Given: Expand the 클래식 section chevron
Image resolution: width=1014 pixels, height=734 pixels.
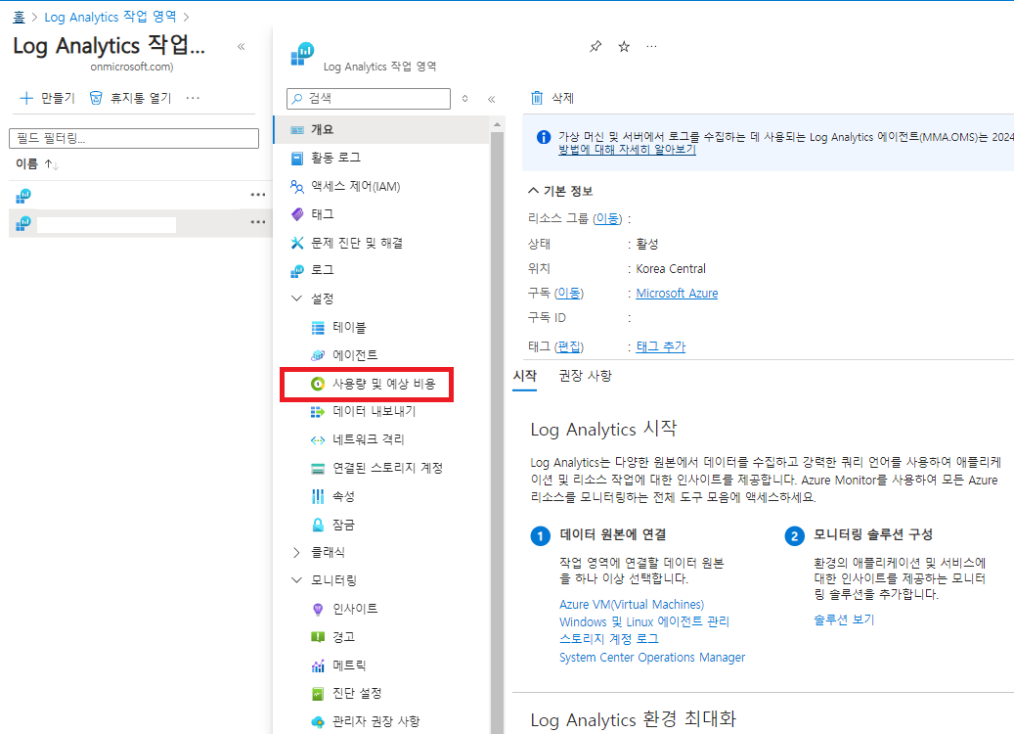Looking at the screenshot, I should coord(296,552).
